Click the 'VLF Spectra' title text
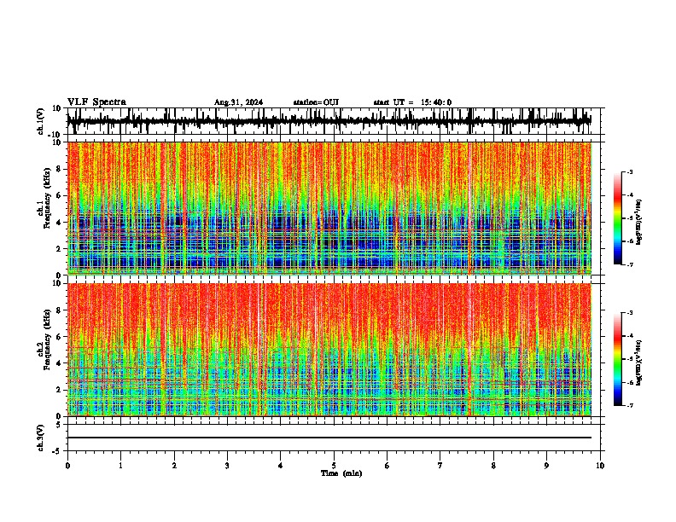The width and height of the screenshot is (676, 522). tap(96, 102)
